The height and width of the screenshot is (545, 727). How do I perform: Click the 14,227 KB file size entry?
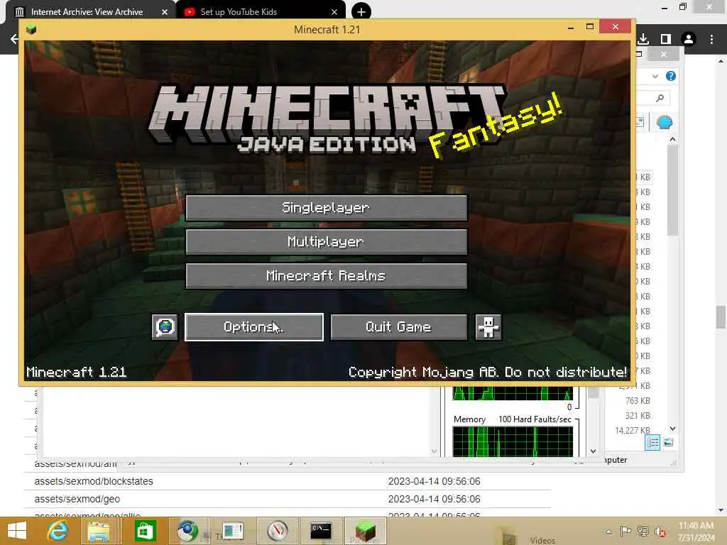(x=633, y=431)
